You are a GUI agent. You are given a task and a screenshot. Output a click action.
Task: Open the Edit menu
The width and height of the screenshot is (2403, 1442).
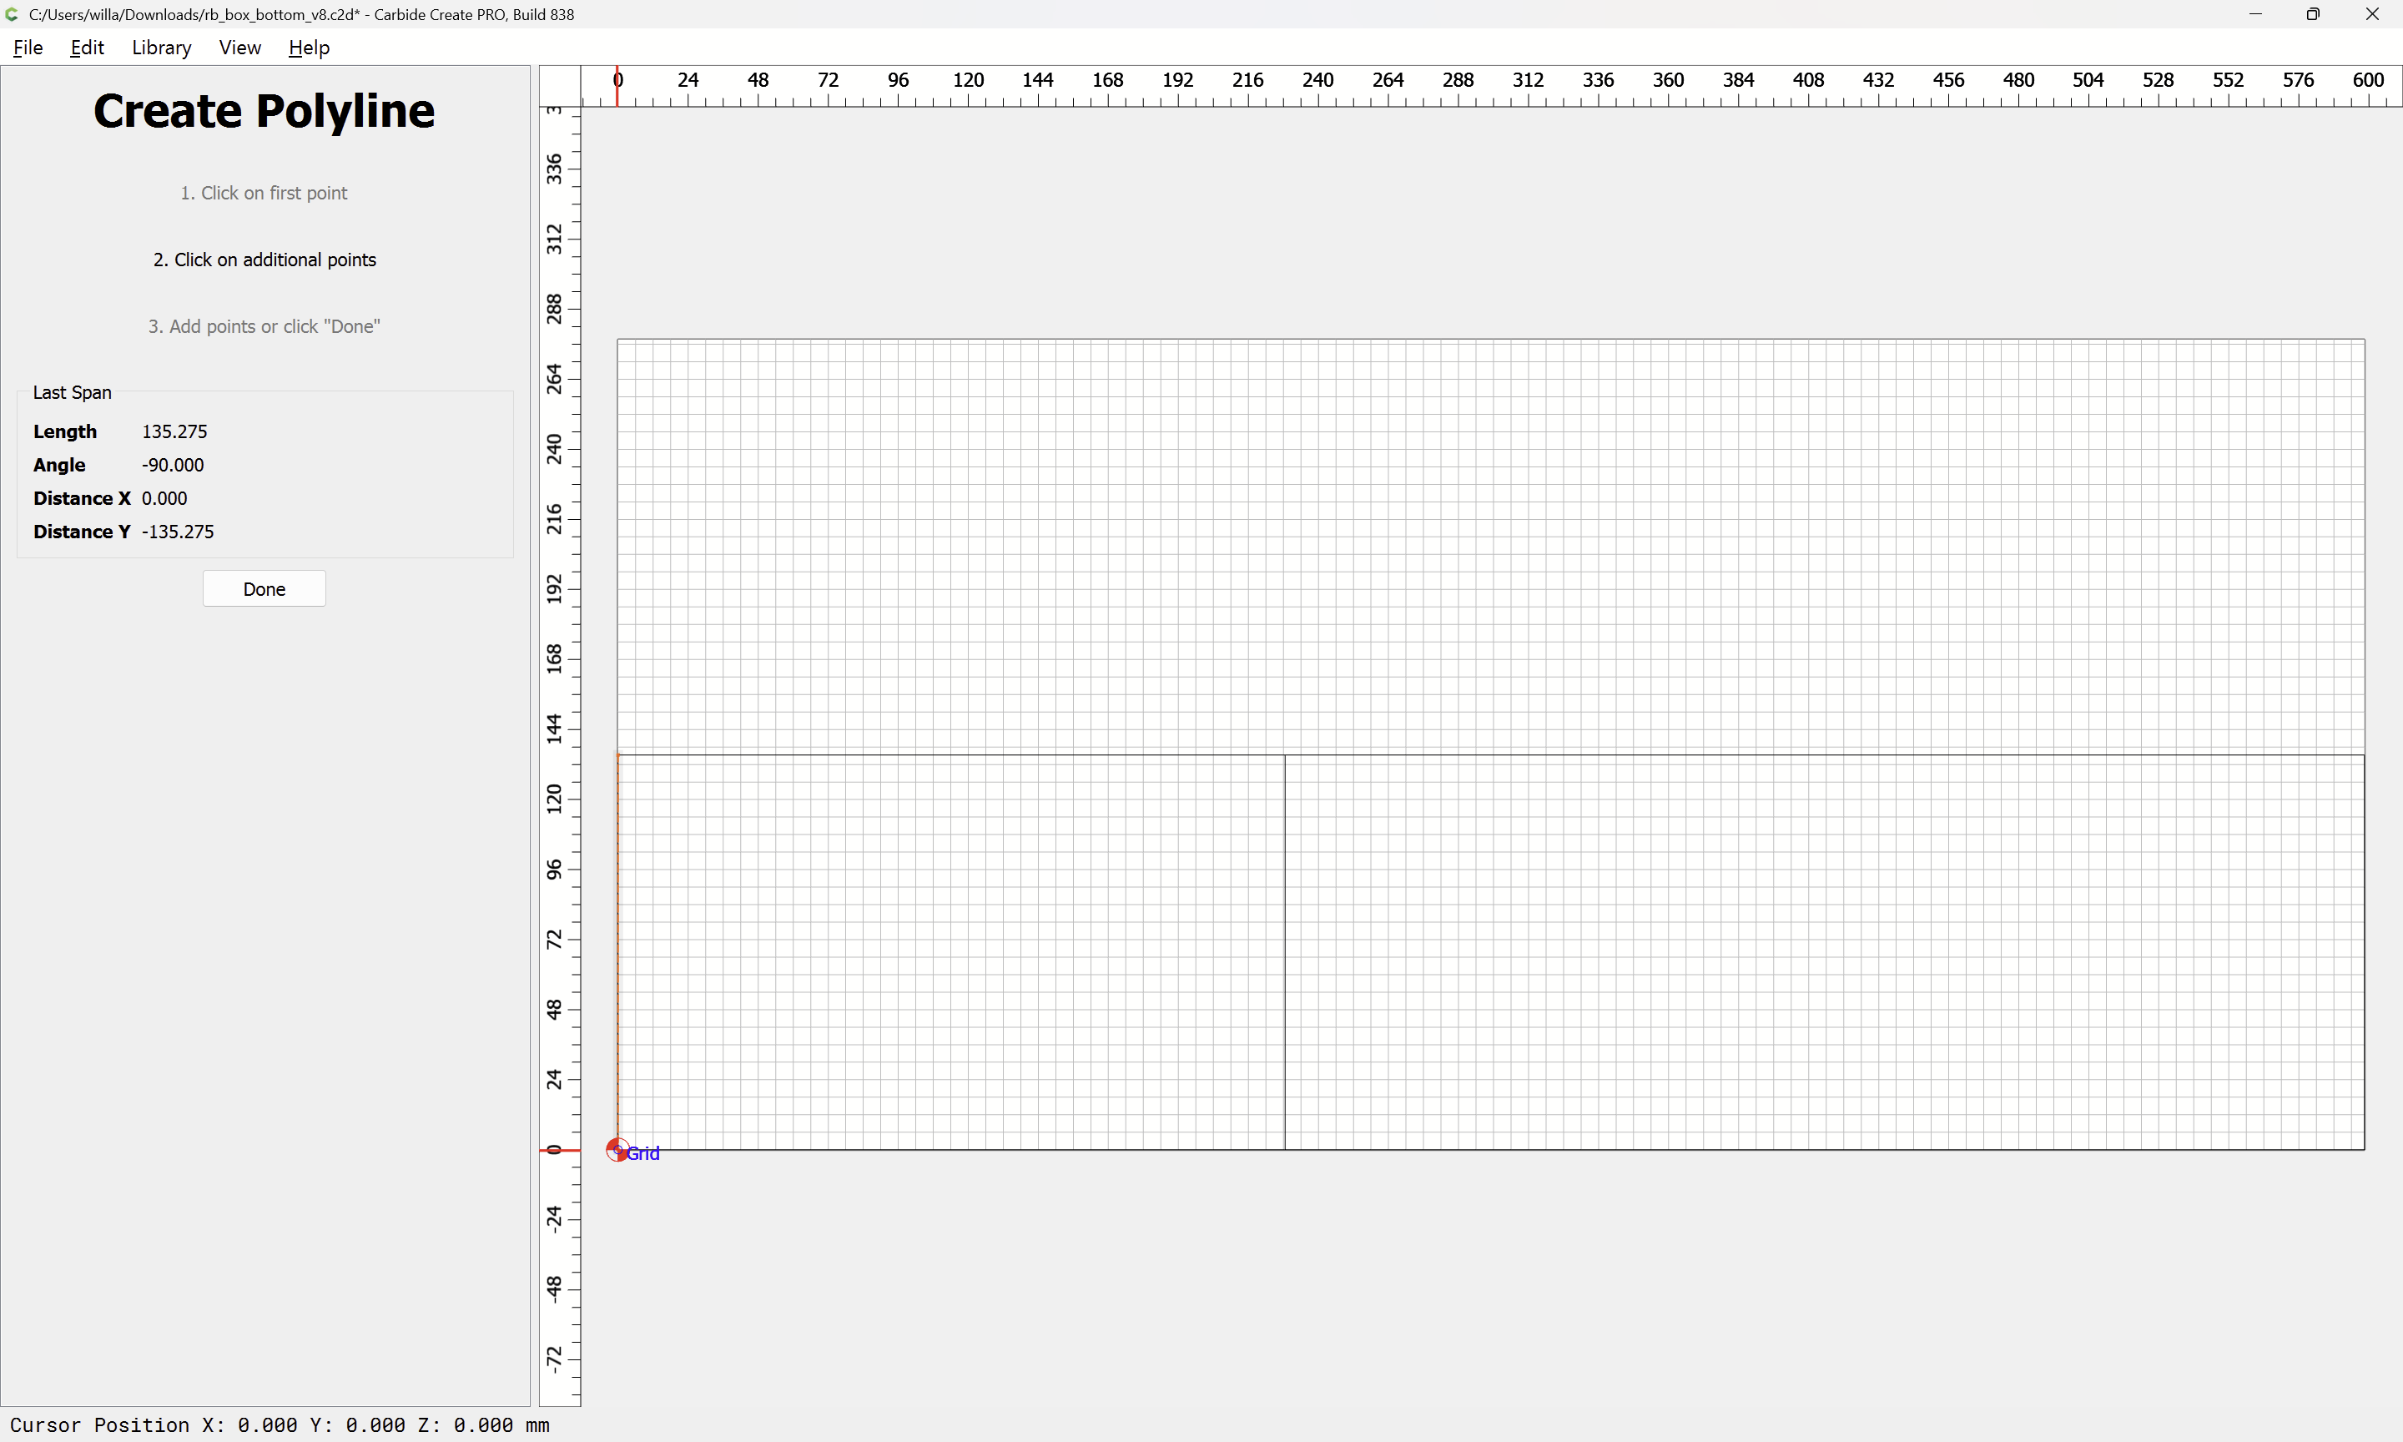click(87, 48)
